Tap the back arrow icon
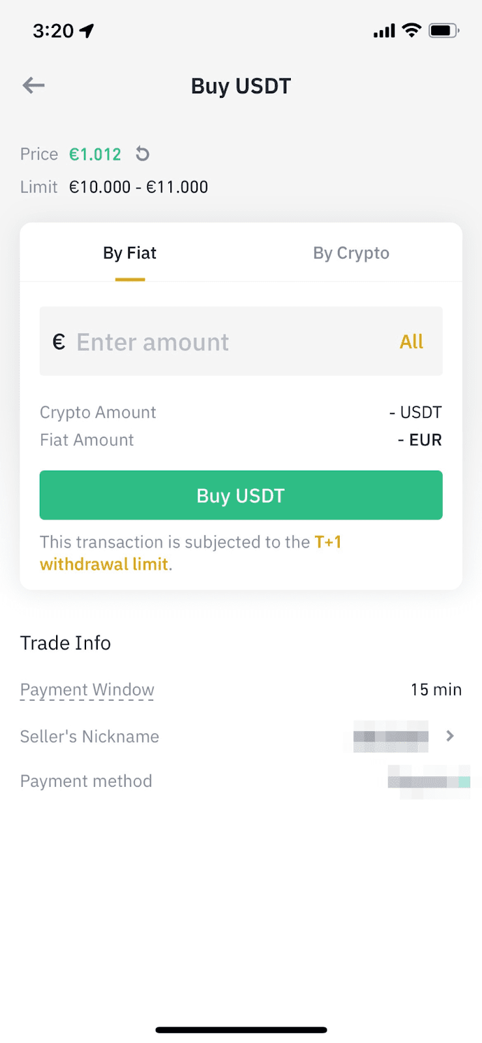The image size is (482, 1043). (33, 85)
